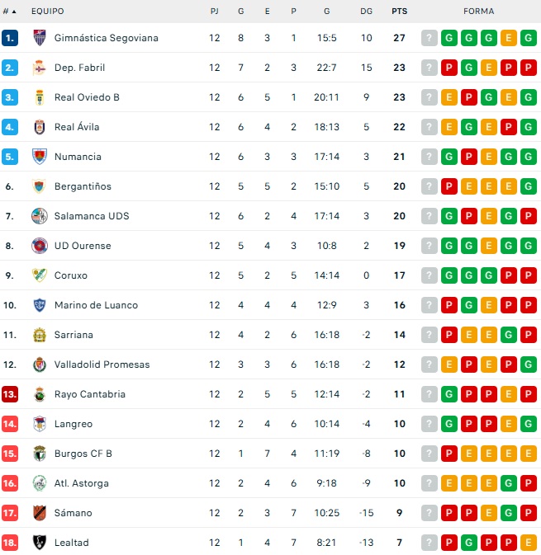Click the Gimnástica Segoviana team crest

click(x=39, y=38)
